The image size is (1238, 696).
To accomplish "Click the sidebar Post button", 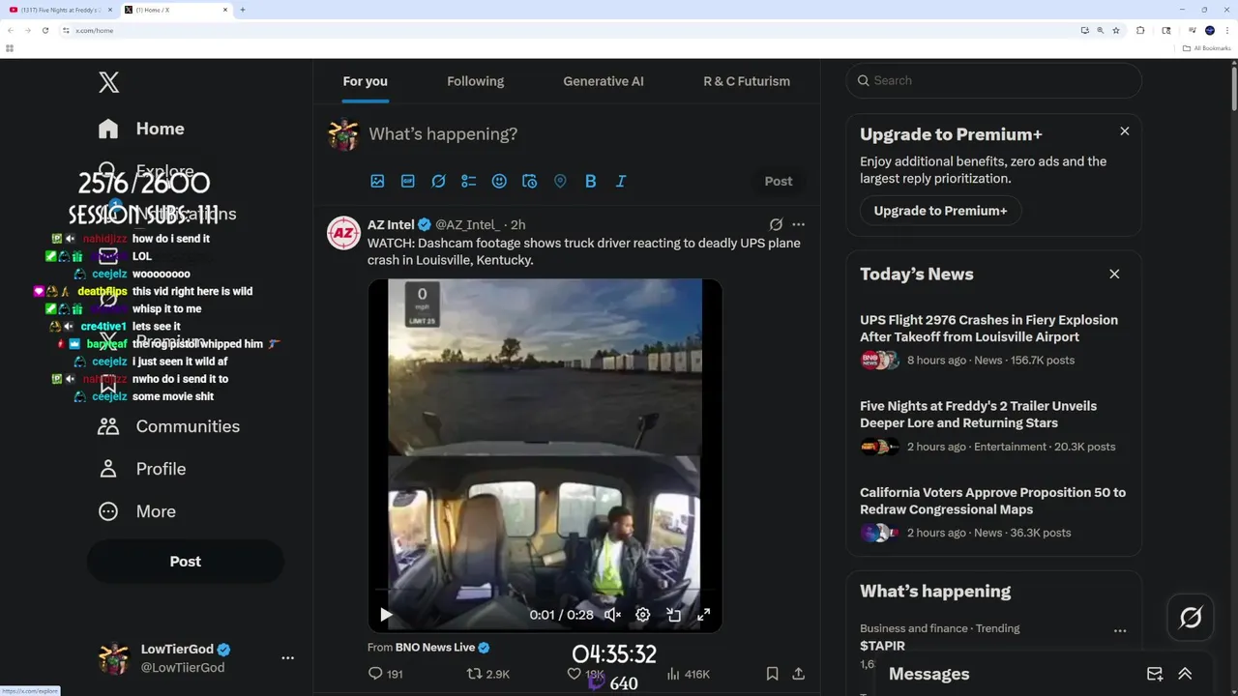I will click(186, 562).
